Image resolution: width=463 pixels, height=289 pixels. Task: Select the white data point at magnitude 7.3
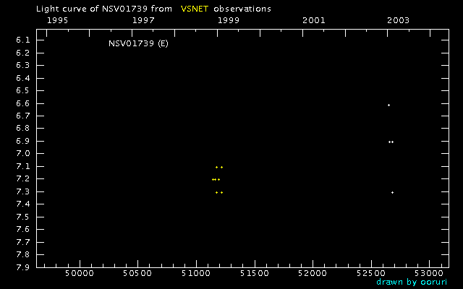392,192
